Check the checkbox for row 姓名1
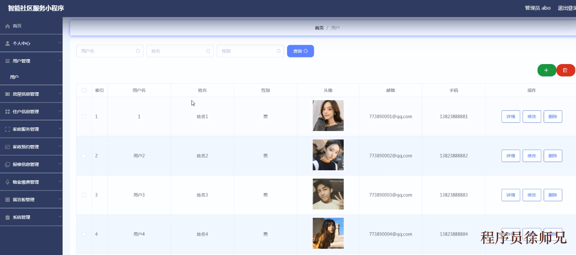The height and width of the screenshot is (255, 576). pos(84,117)
